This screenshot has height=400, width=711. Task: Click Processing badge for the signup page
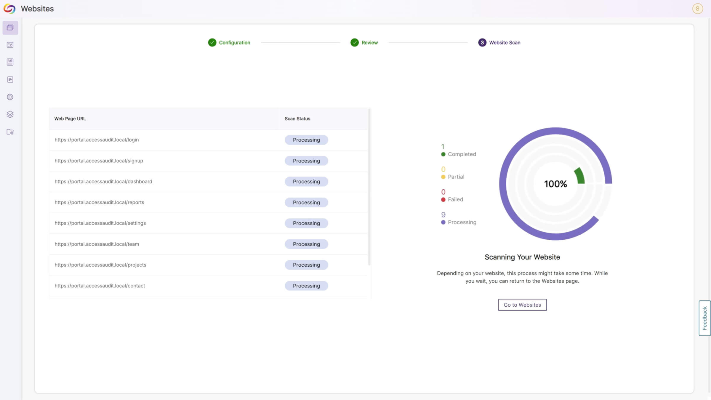tap(306, 161)
